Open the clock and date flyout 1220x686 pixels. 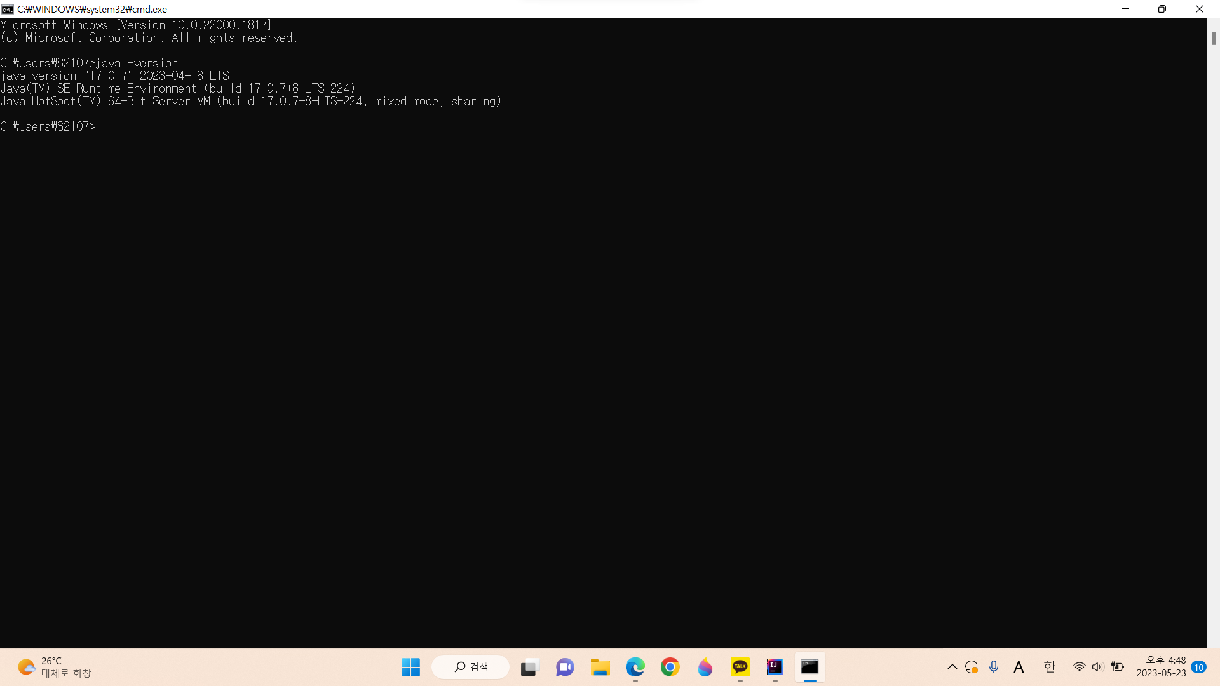[1161, 667]
